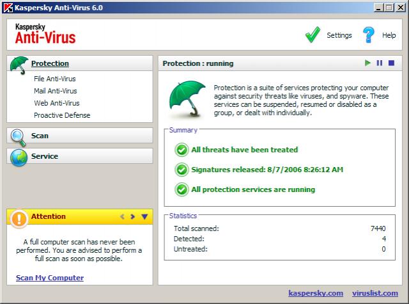Open the Help text link
Image resolution: width=409 pixels, height=304 pixels.
coord(389,35)
